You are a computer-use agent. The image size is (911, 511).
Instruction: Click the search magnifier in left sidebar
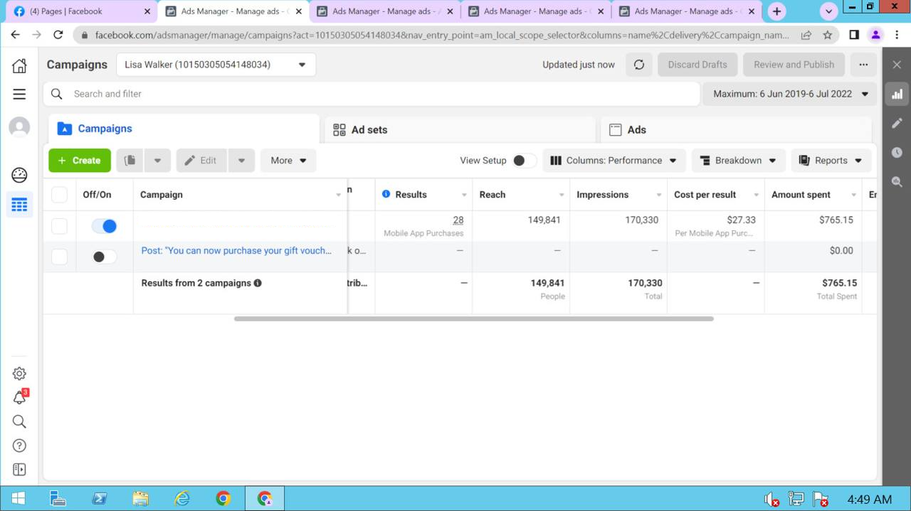19,421
